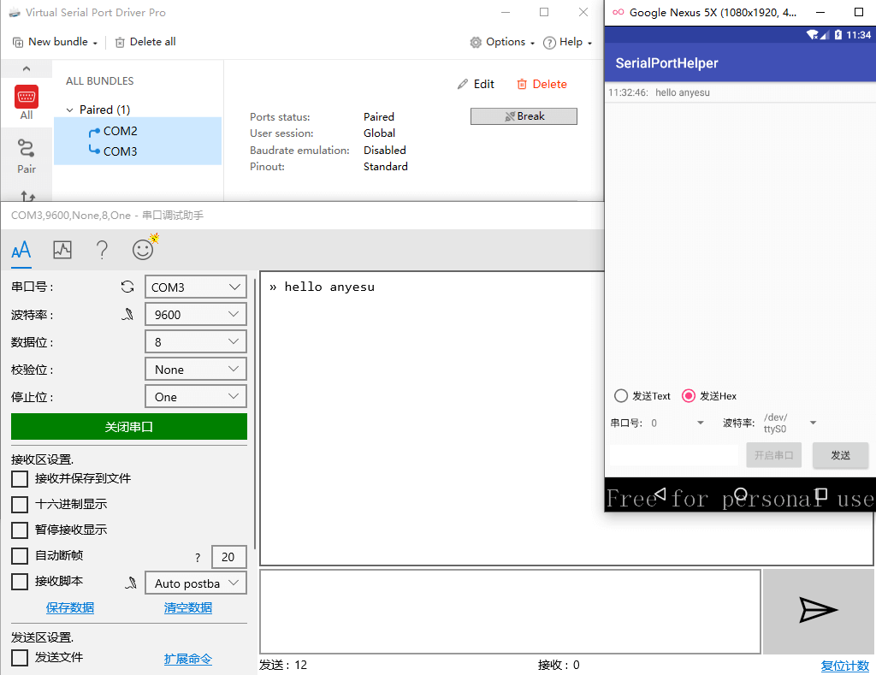Open the New bundle menu

coord(56,42)
